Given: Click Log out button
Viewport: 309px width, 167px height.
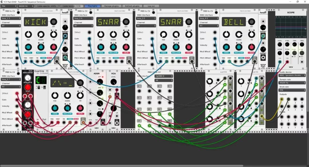Looking at the screenshot, I should tap(151, 6).
